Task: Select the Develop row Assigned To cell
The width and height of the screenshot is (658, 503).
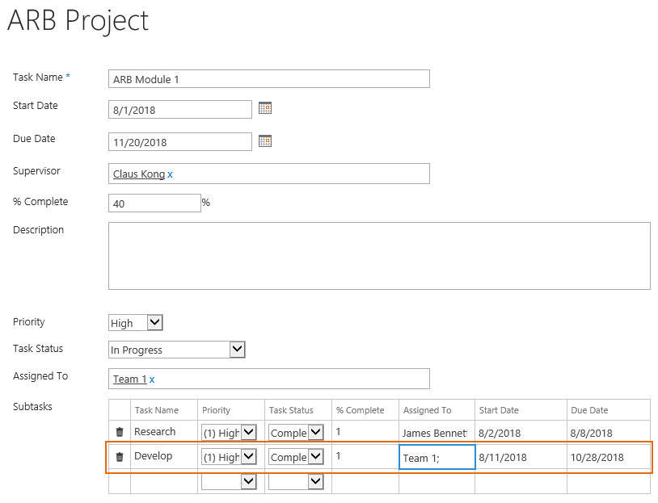Action: pos(437,457)
